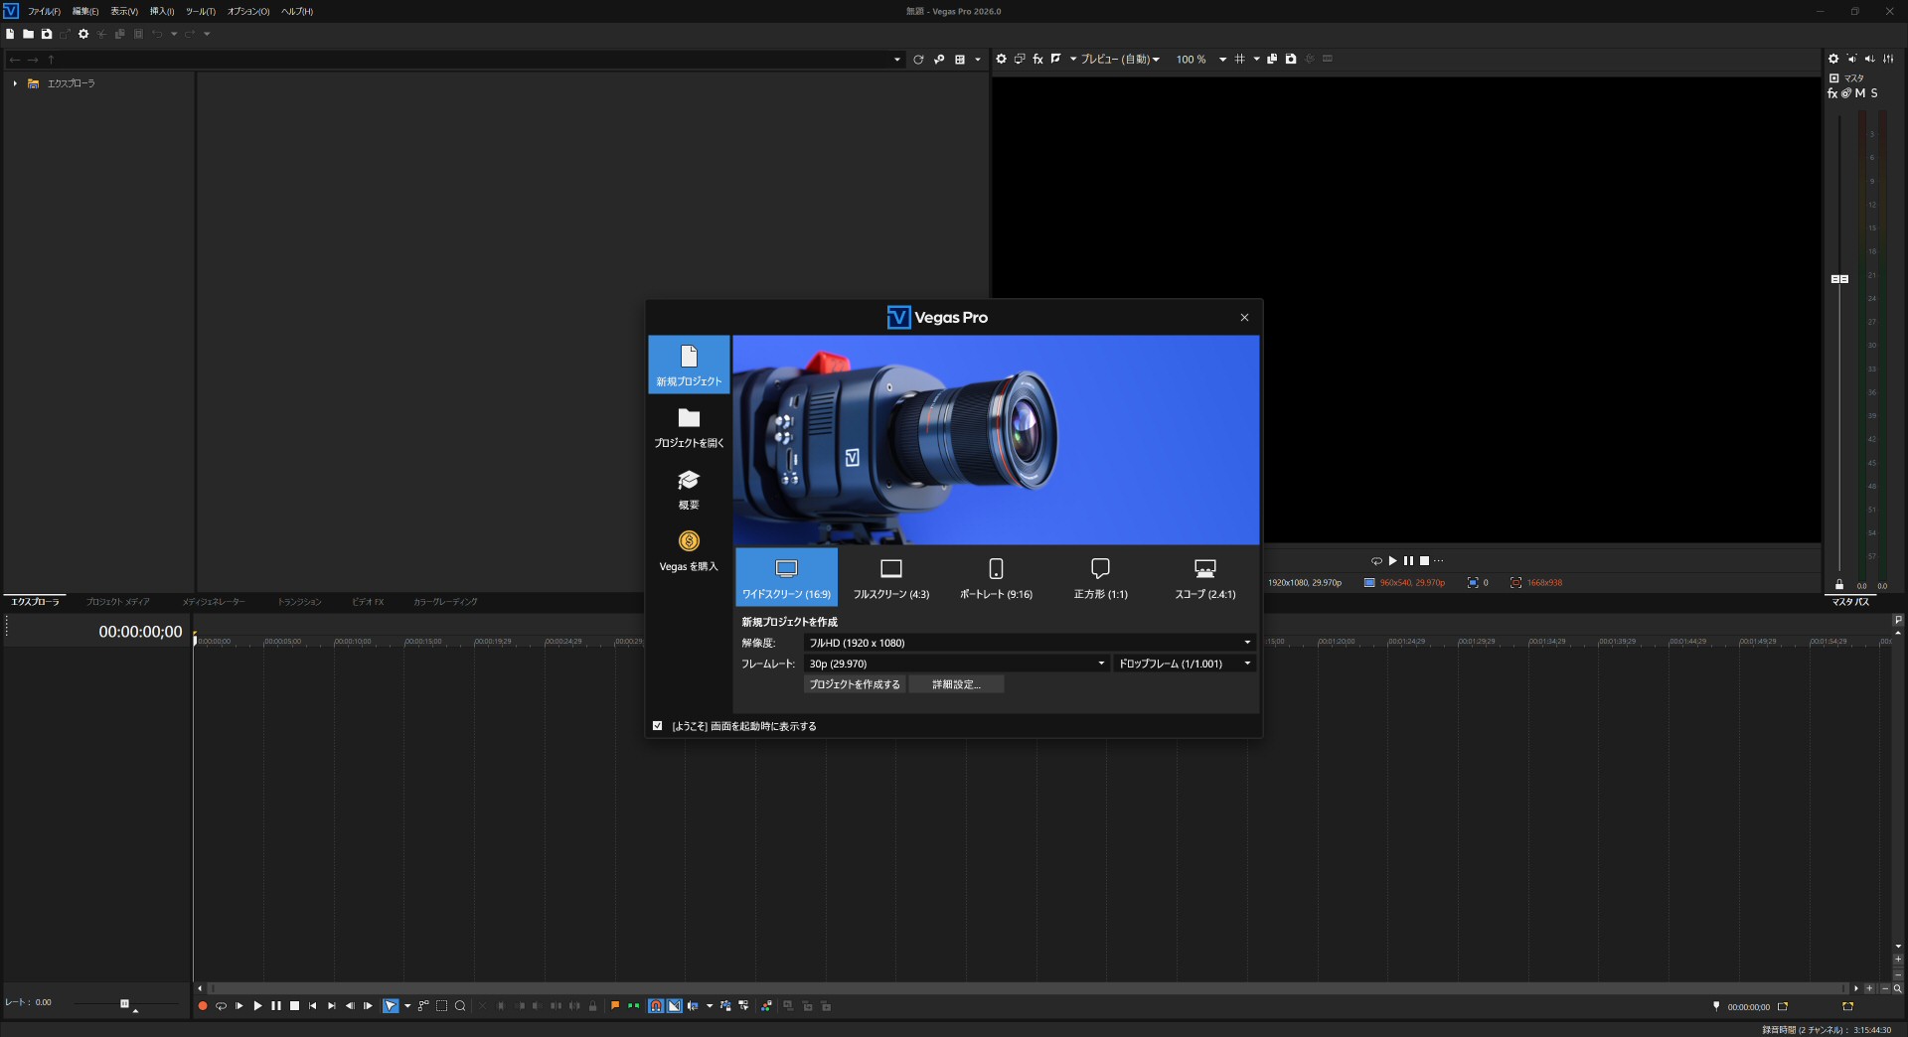Viewport: 1908px width, 1037px height.
Task: Open the 解像度 resolution dropdown
Action: pyautogui.click(x=1029, y=643)
